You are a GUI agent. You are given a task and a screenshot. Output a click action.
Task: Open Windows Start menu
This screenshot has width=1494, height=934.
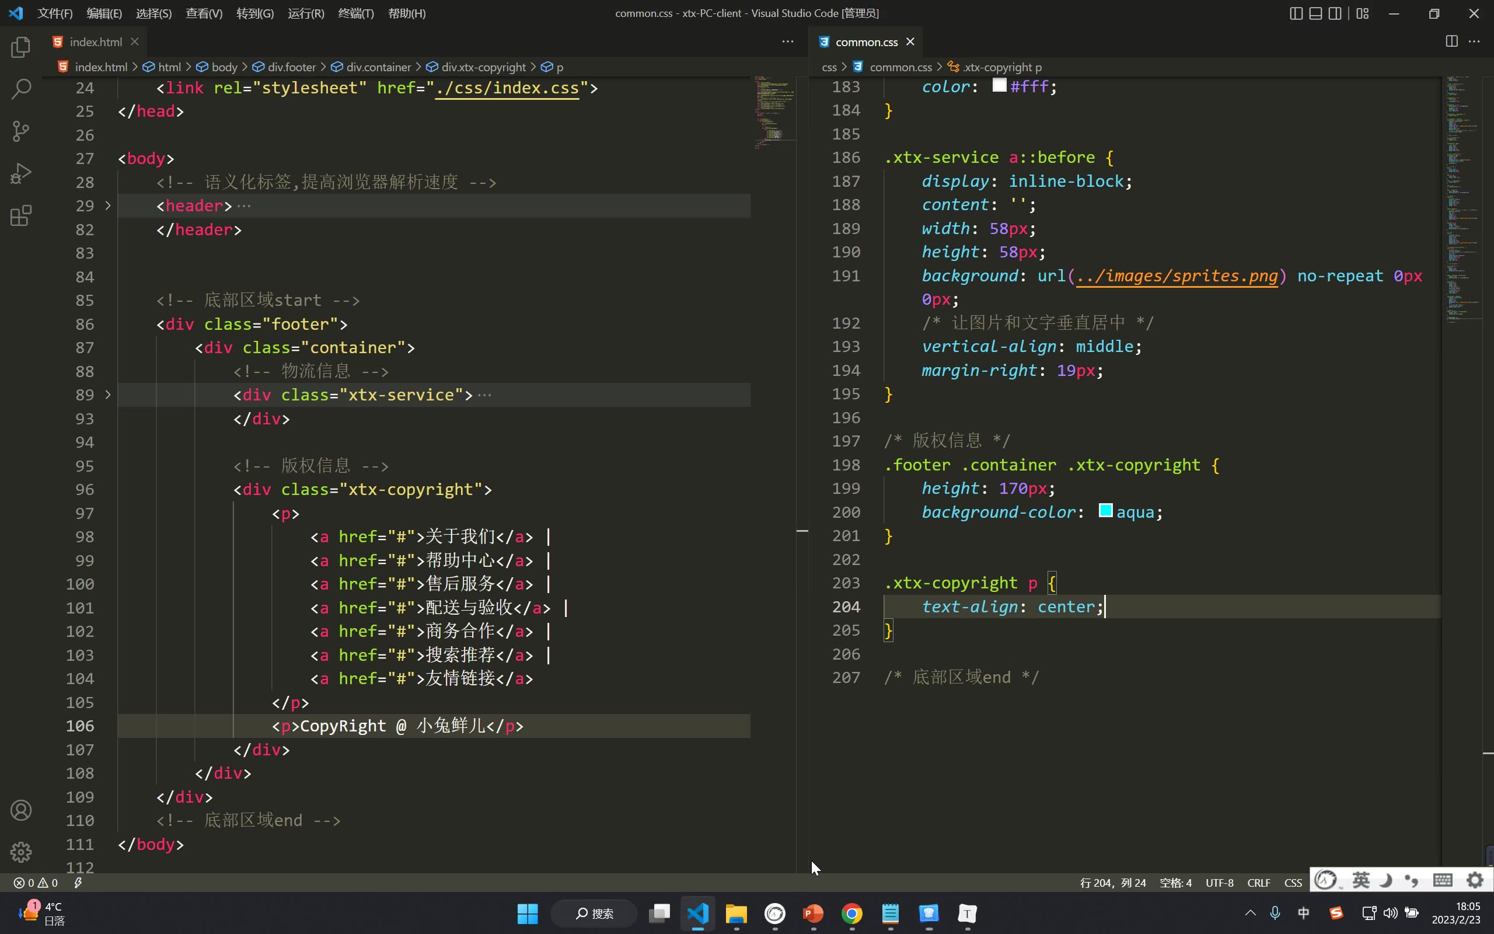(527, 913)
